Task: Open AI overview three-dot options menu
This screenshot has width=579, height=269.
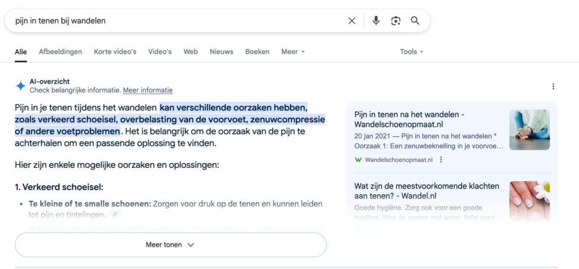Action: 553,86
